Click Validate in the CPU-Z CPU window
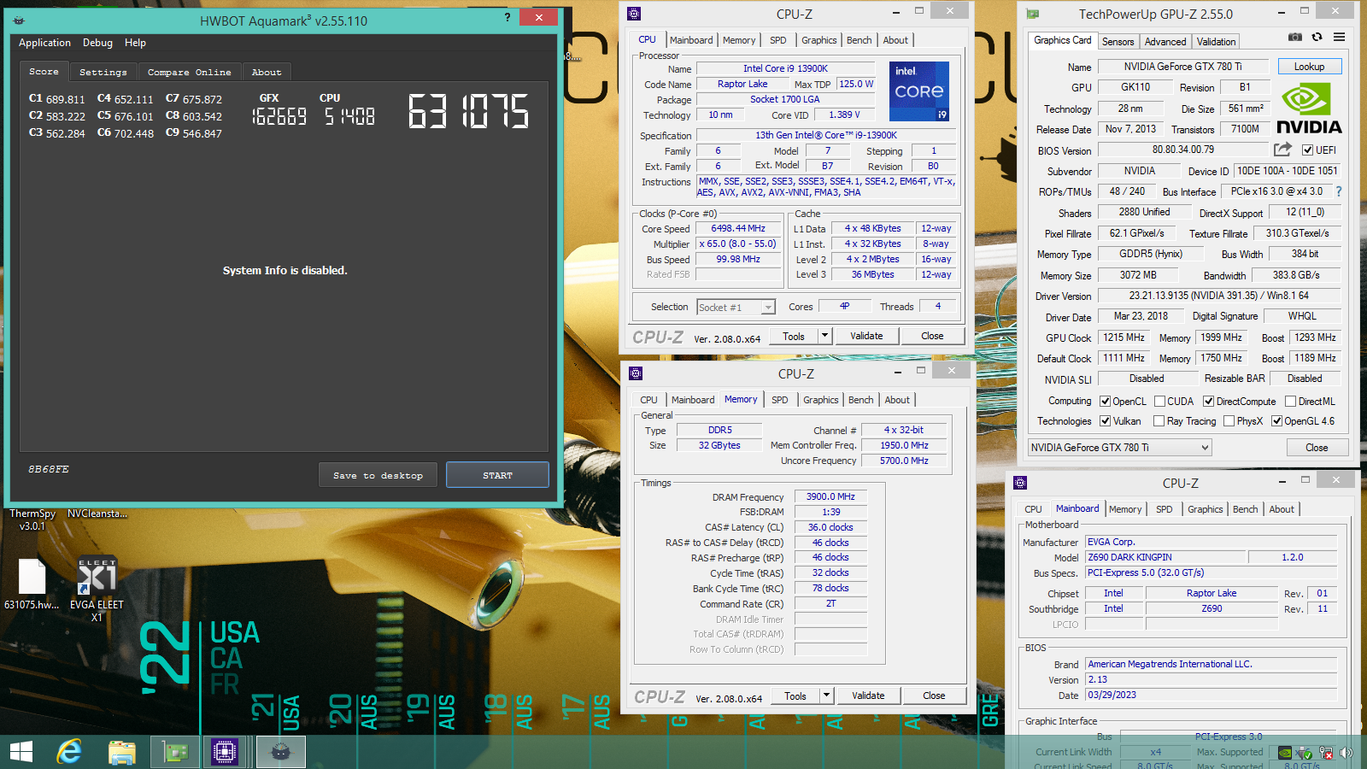Viewport: 1367px width, 769px height. point(866,336)
